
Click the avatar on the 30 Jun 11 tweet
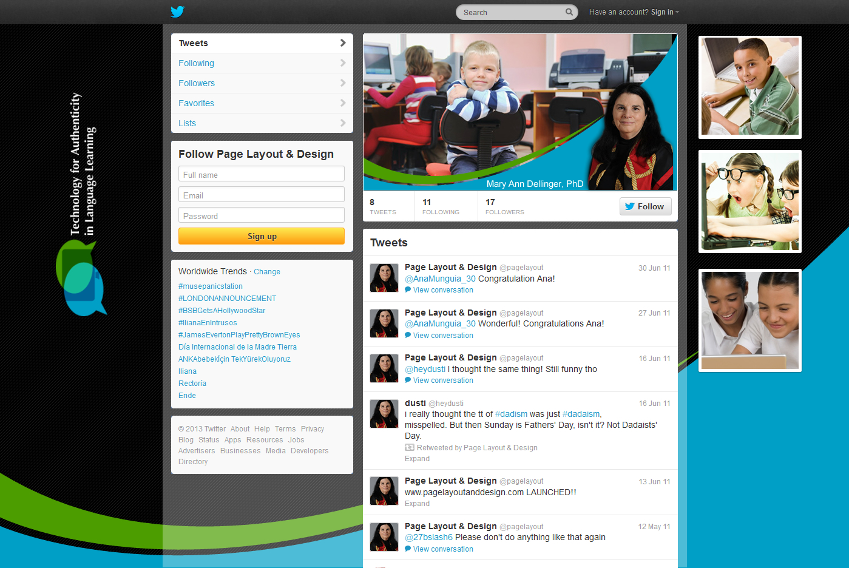(384, 278)
